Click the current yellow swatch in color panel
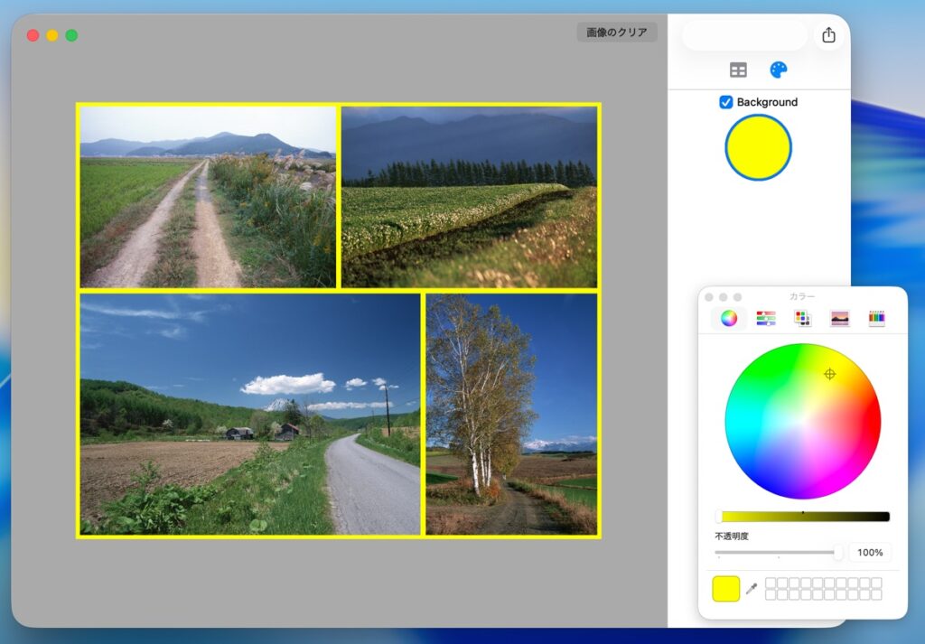925x644 pixels. coord(726,589)
